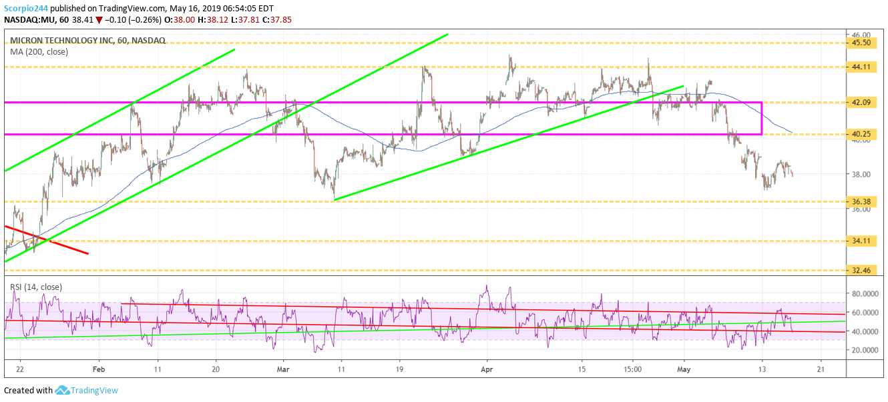Click the 32.46 price level label
Screen dimensions: 888x402
click(x=860, y=271)
